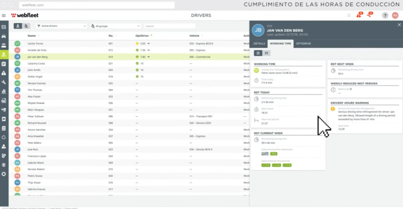Open the Drivers section in sidebar

(4, 55)
